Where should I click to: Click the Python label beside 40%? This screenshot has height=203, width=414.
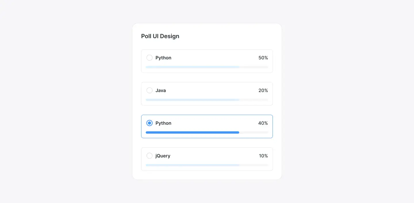pyautogui.click(x=163, y=123)
